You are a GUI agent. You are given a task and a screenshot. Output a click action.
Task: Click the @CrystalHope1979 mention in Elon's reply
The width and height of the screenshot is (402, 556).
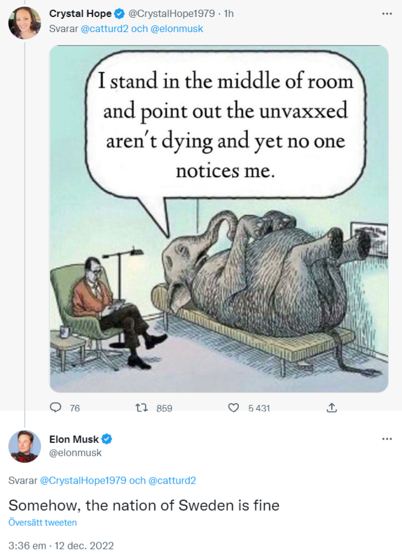point(83,480)
